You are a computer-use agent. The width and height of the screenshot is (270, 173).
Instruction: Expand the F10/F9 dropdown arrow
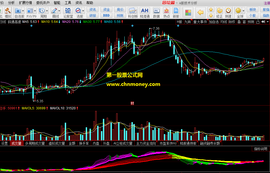[x=35, y=11]
